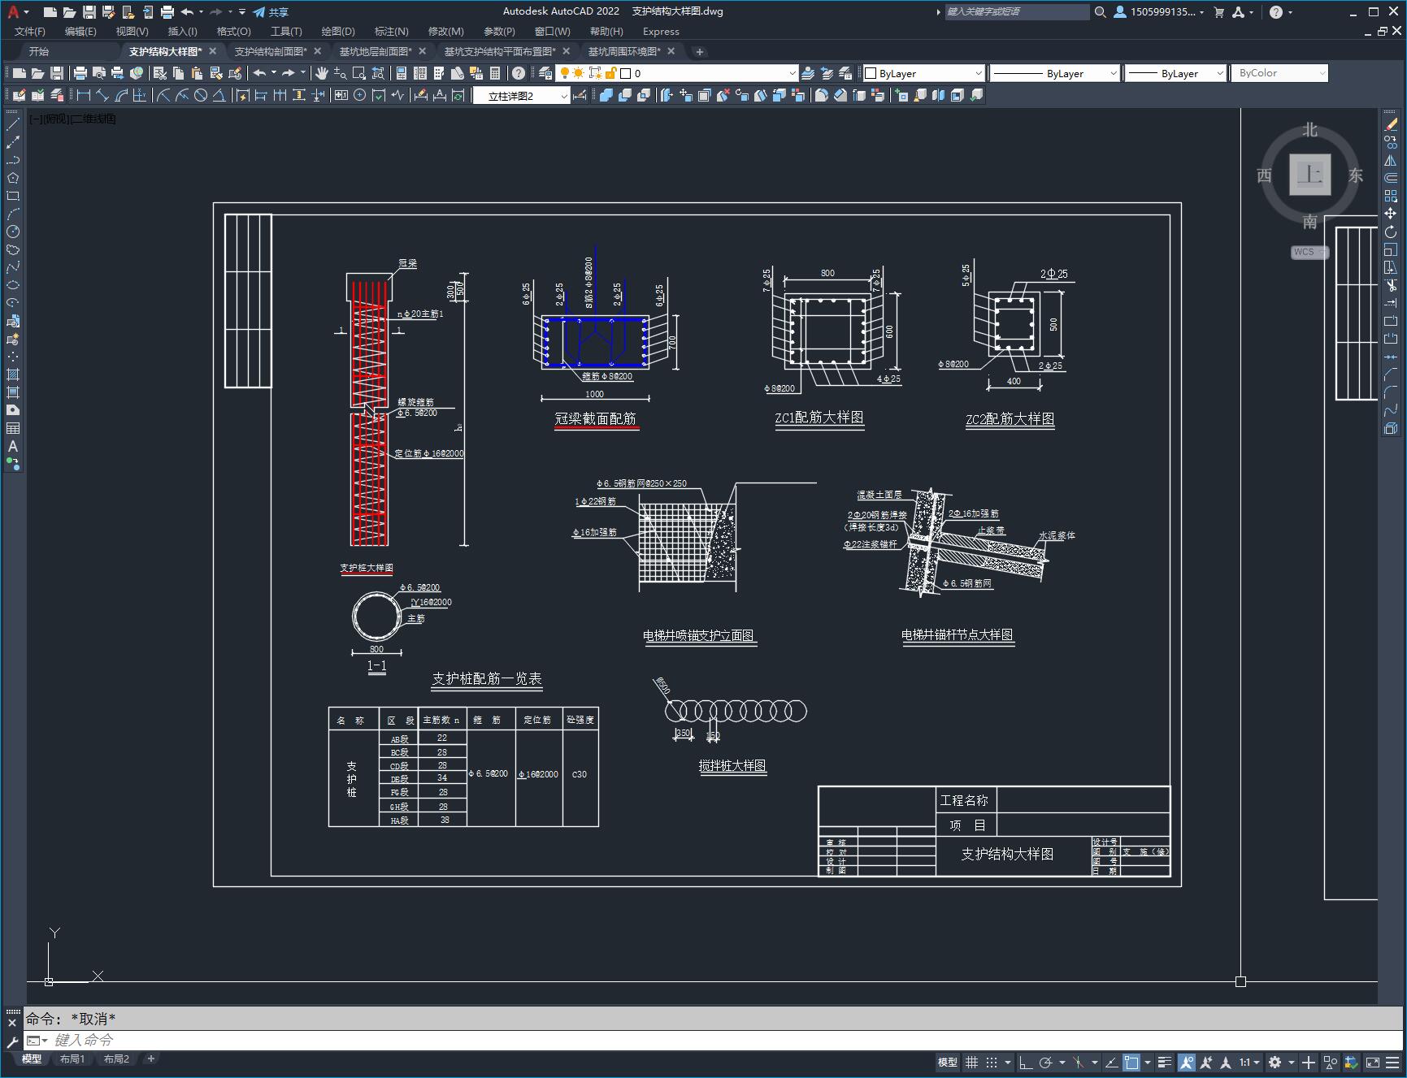Toggle drawing grid display in status bar
Viewport: 1407px width, 1078px height.
coord(971,1062)
